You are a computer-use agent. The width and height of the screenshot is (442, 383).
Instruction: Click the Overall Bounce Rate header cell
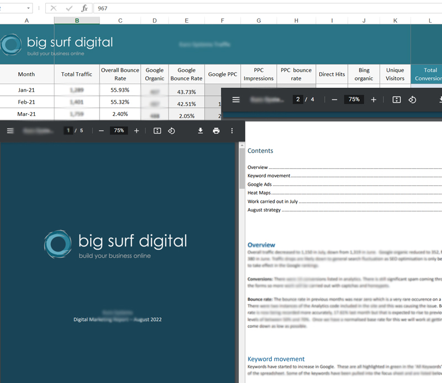tap(120, 74)
